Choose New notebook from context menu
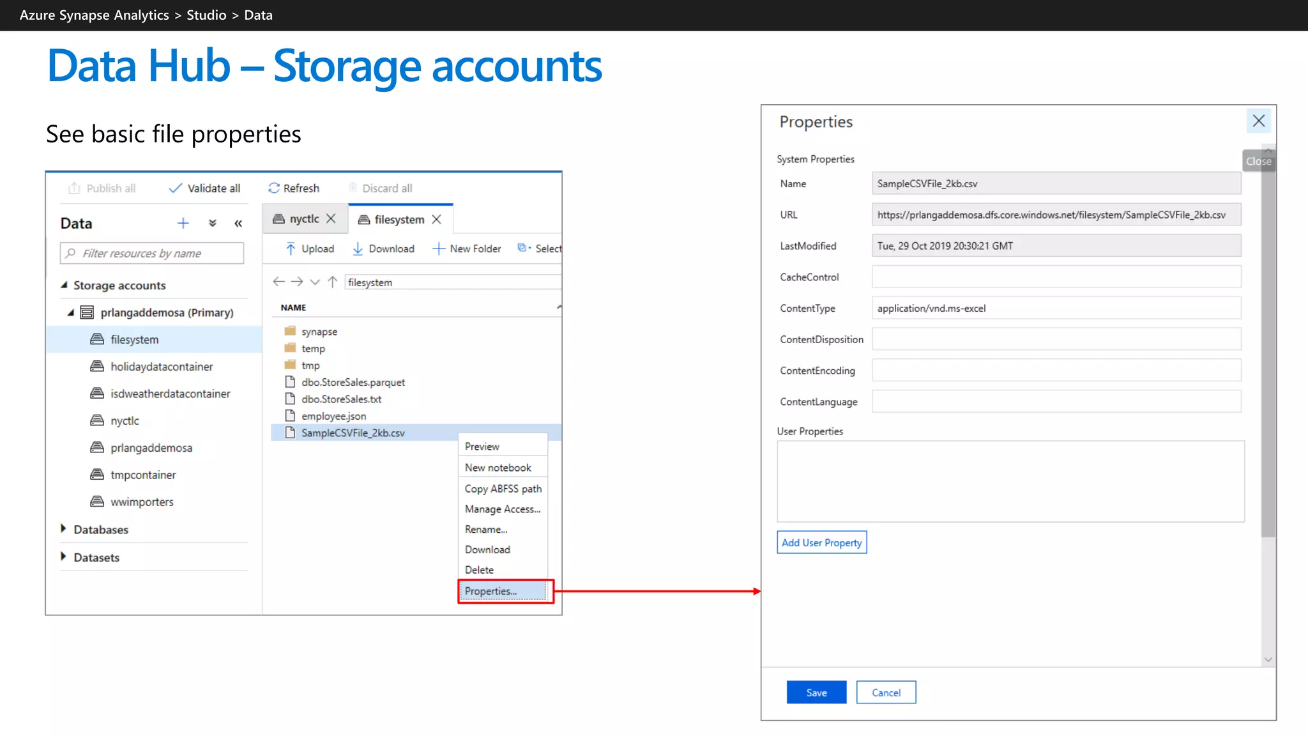The height and width of the screenshot is (736, 1308). click(503, 467)
